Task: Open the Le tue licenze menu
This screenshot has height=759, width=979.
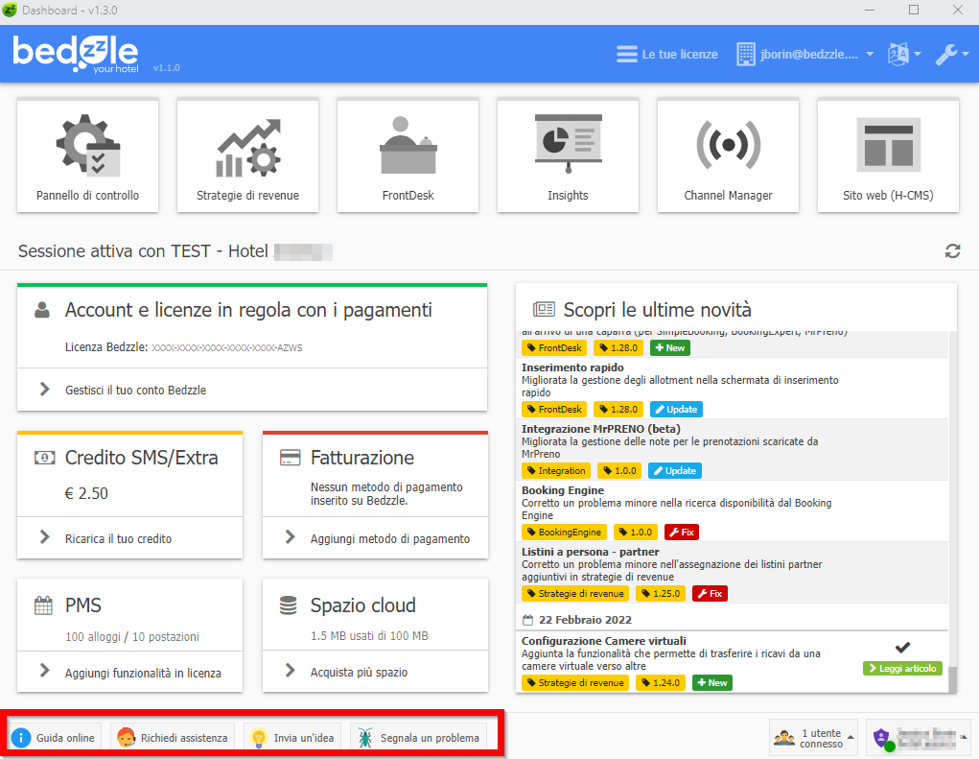Action: 666,55
